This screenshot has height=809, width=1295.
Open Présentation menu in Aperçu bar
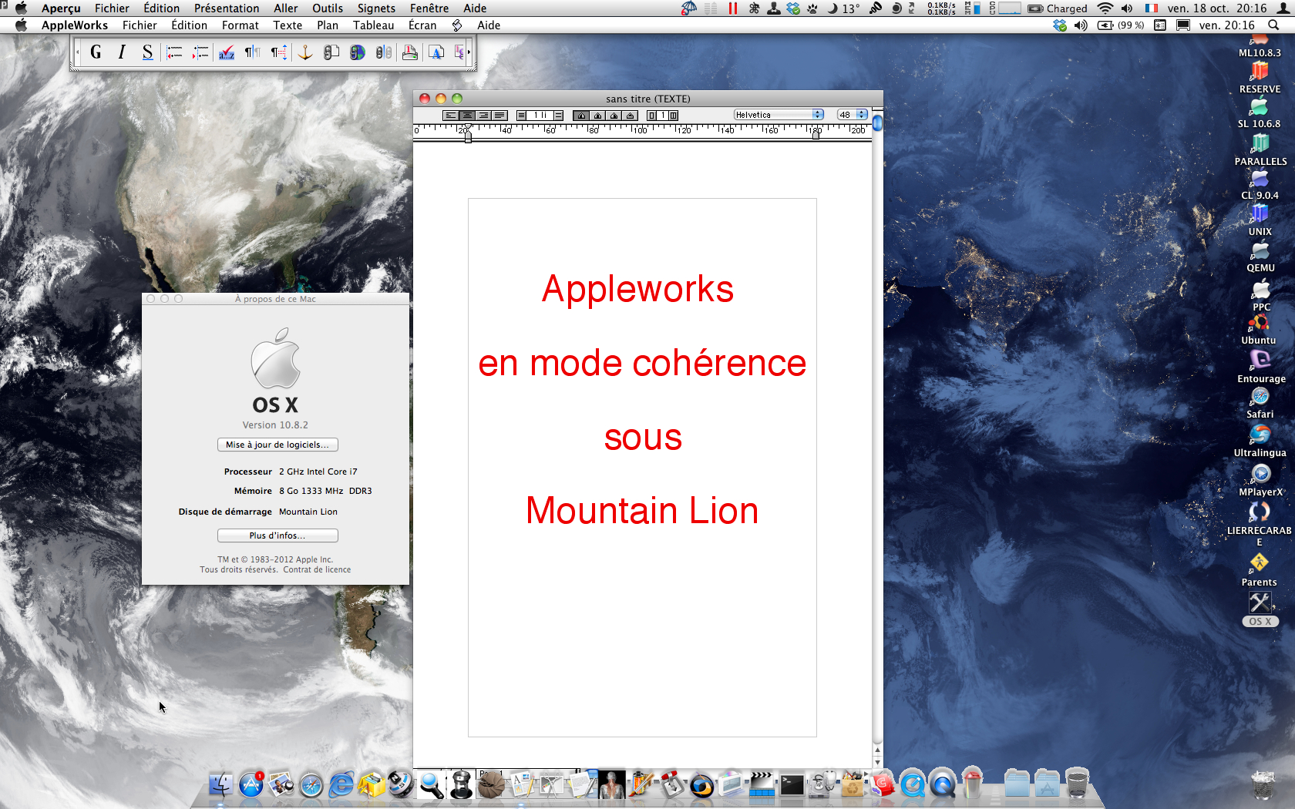pyautogui.click(x=227, y=8)
